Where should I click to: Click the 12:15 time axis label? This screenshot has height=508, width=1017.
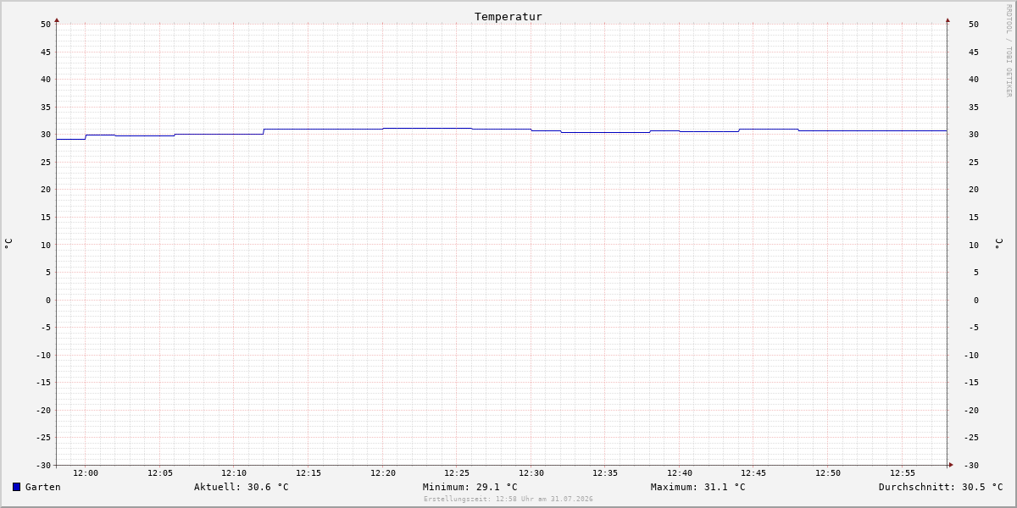tap(308, 473)
